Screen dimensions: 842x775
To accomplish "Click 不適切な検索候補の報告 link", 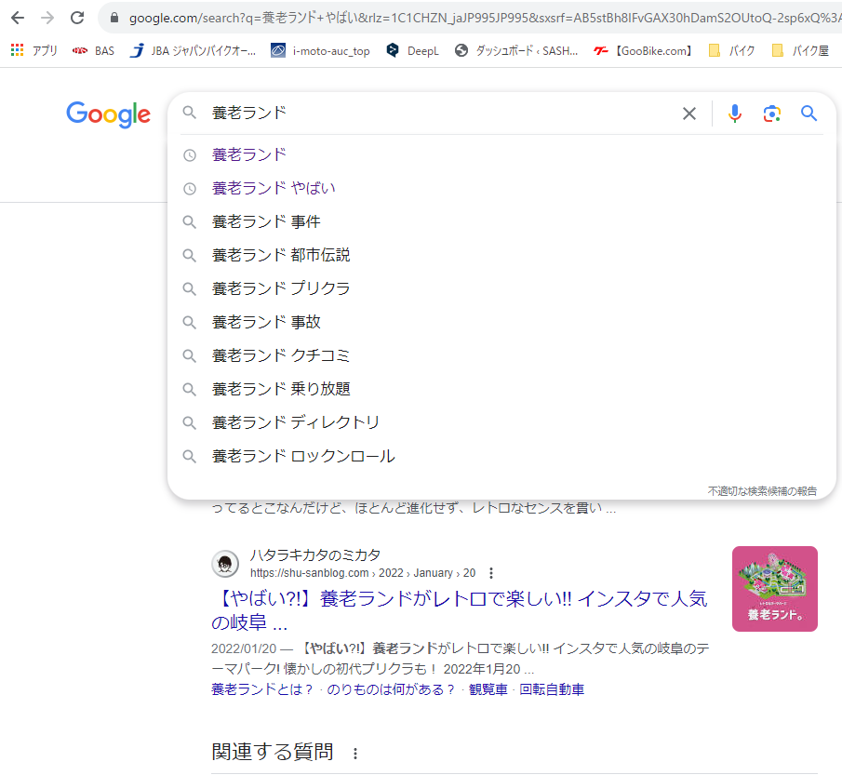I will click(x=762, y=491).
